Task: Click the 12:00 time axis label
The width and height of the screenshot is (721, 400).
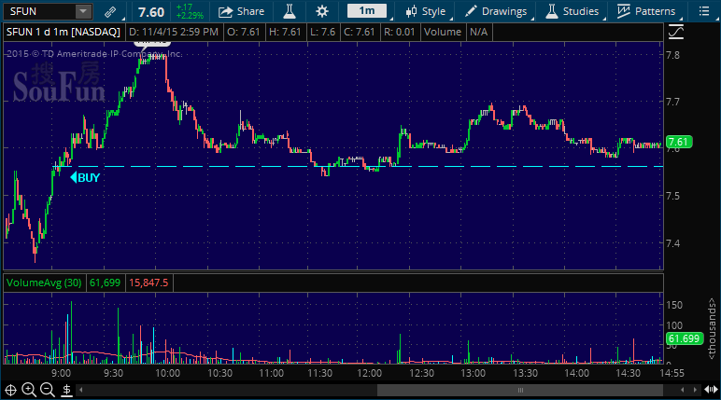Action: click(369, 373)
